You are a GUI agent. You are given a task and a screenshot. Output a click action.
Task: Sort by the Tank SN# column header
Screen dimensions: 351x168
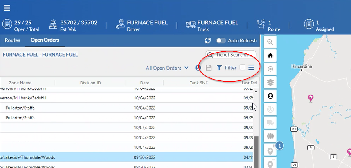pos(199,83)
